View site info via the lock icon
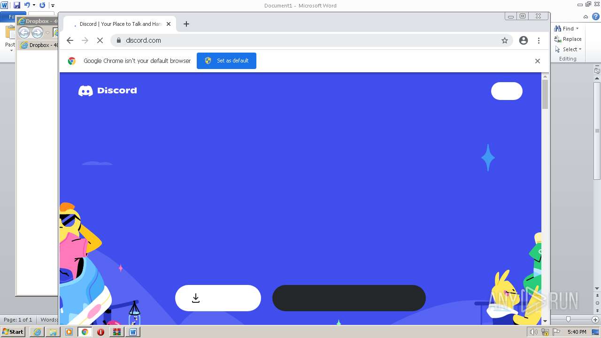 point(119,40)
